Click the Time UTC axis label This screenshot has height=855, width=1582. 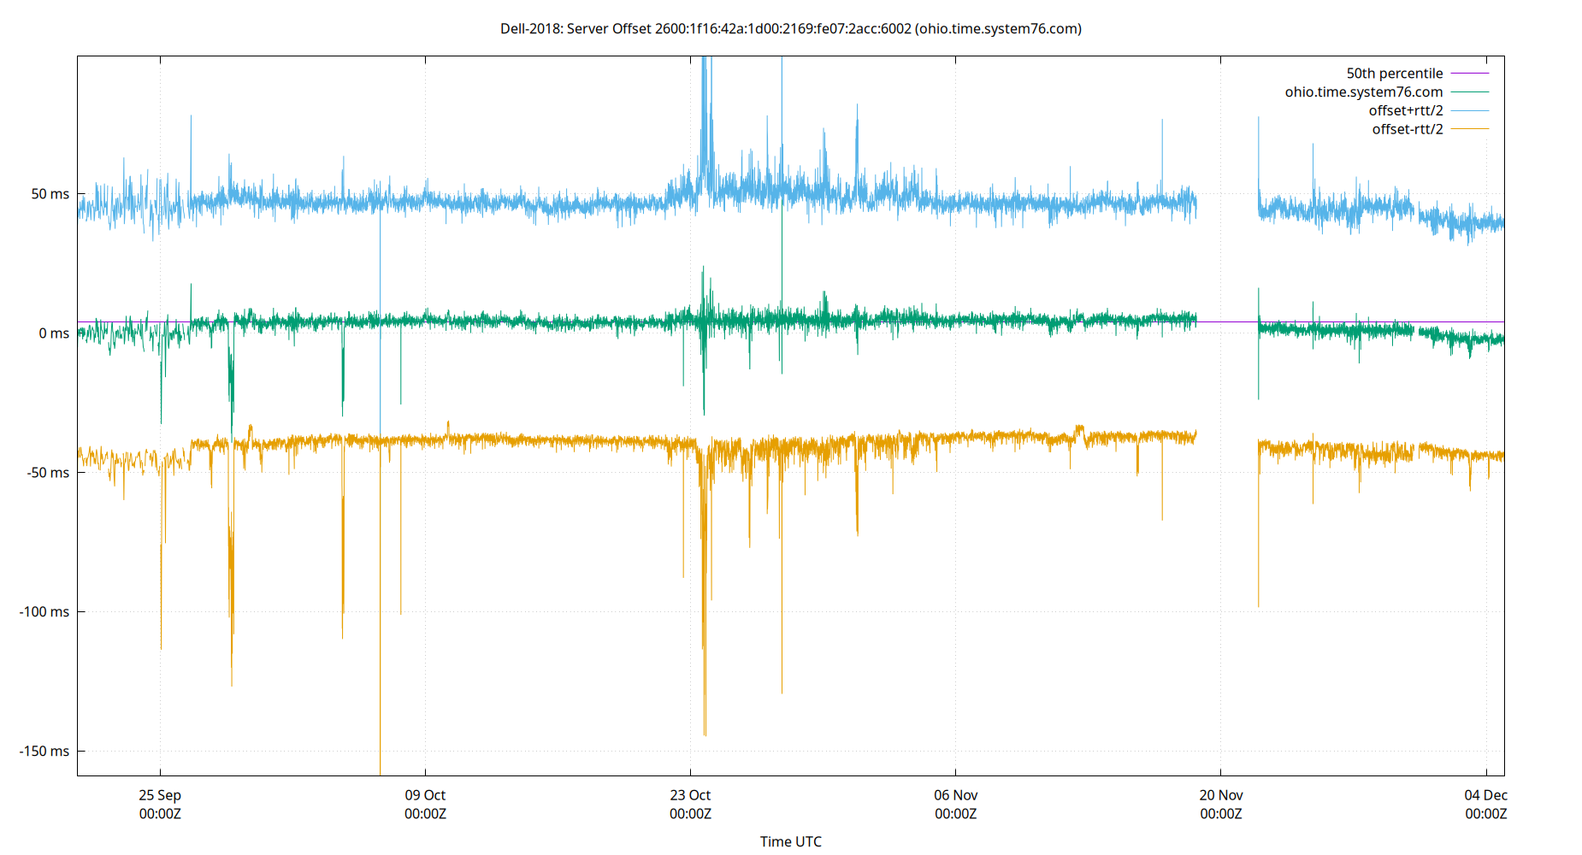791,841
